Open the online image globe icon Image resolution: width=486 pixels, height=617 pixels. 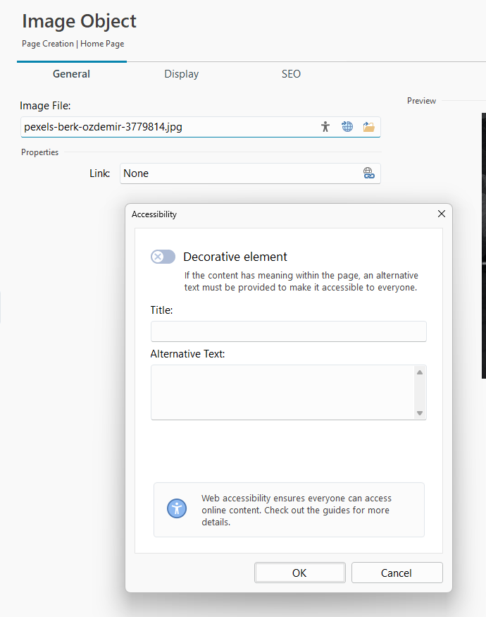[x=347, y=127]
